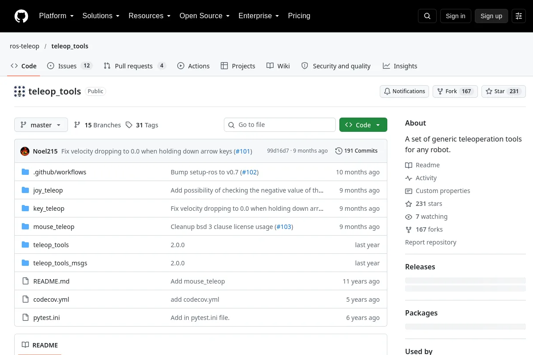Expand the Open Source menu
Image resolution: width=533 pixels, height=355 pixels.
tap(204, 16)
